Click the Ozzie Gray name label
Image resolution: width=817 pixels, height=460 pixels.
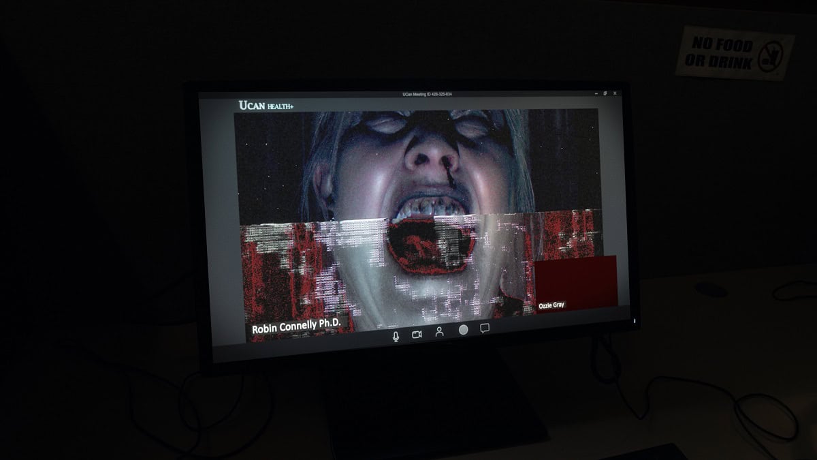[x=551, y=305]
